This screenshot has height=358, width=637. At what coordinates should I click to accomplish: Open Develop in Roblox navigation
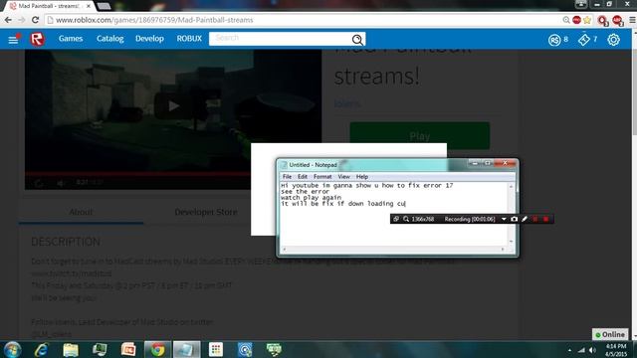point(149,39)
